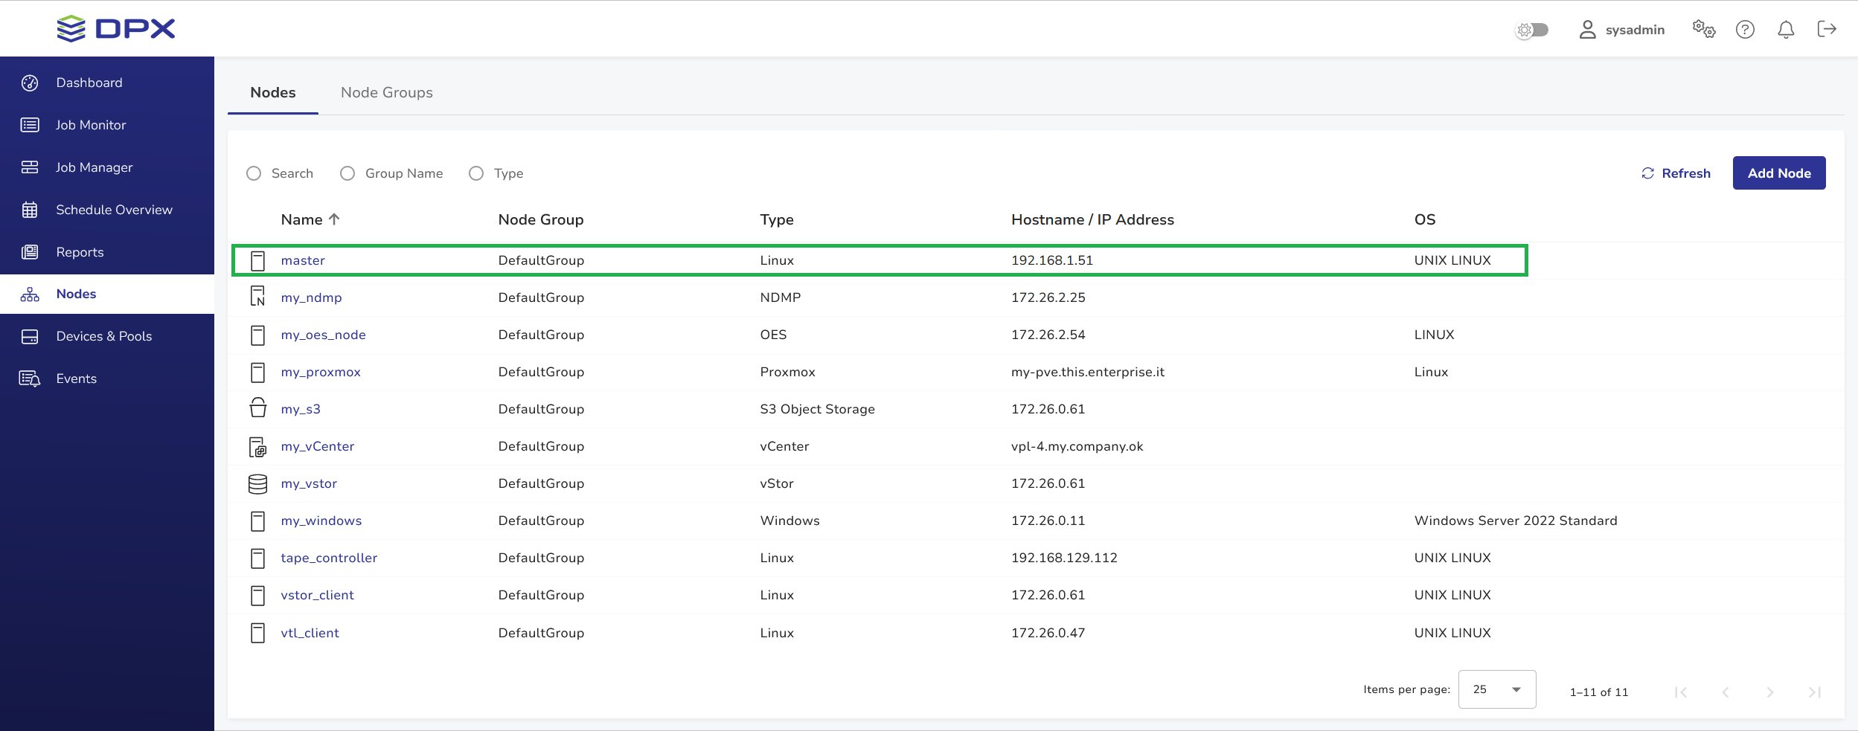Click the Nodes network icon in sidebar
The image size is (1858, 731).
point(30,294)
